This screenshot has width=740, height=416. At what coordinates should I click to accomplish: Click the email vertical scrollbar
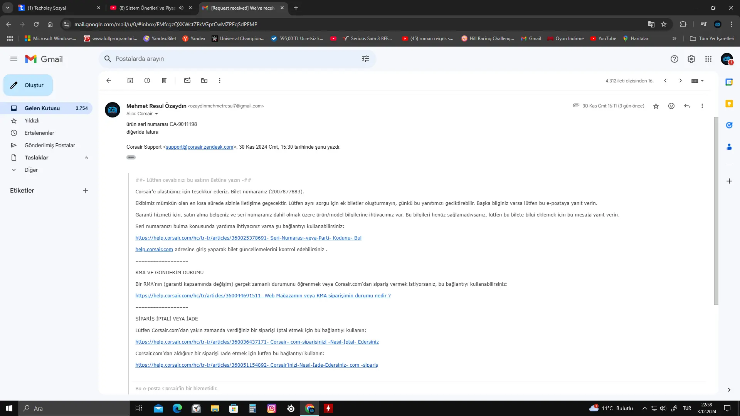716,210
